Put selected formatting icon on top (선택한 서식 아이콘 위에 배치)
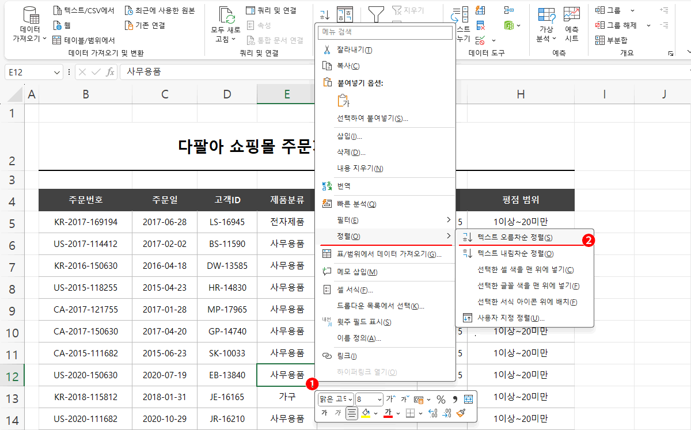 tap(525, 302)
